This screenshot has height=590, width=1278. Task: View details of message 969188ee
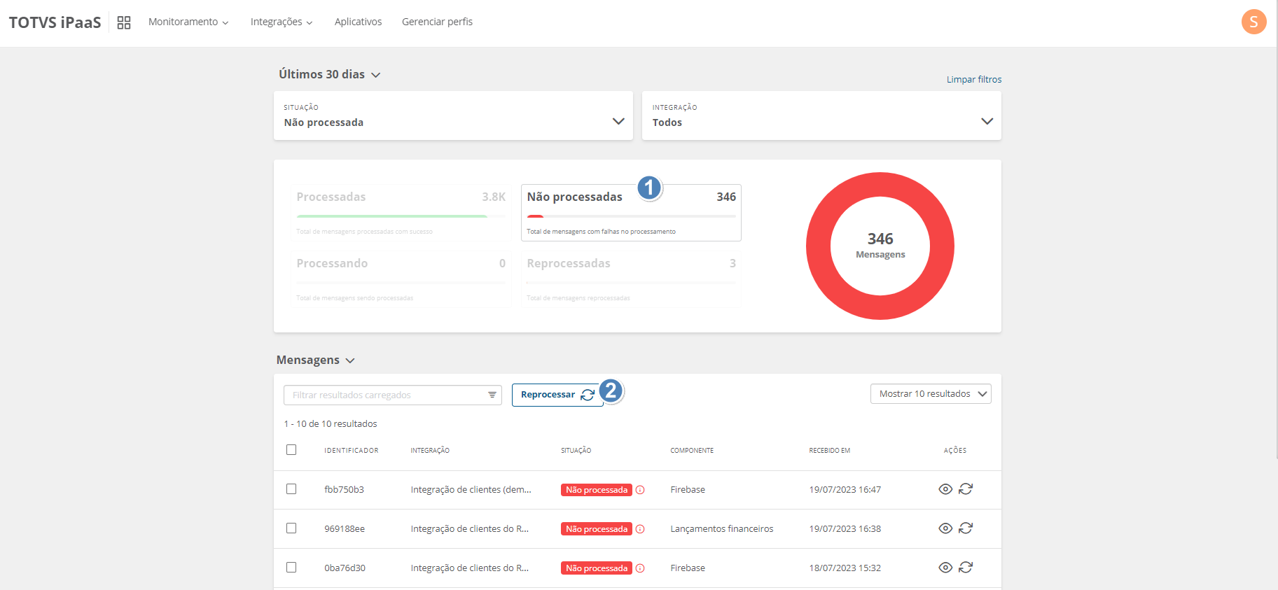[x=945, y=528]
